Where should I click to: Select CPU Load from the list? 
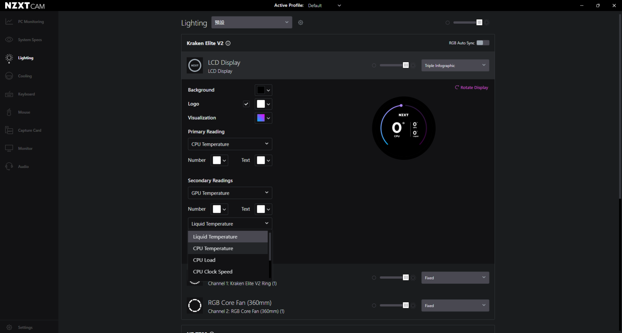coord(204,260)
